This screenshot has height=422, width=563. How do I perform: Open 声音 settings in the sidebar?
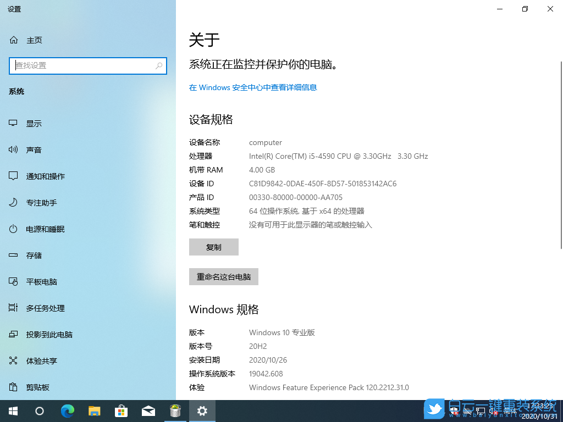click(x=34, y=149)
